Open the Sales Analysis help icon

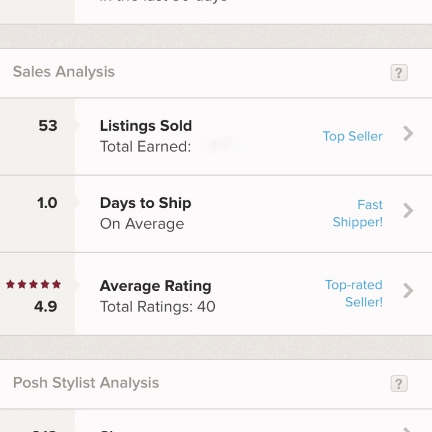click(x=398, y=73)
